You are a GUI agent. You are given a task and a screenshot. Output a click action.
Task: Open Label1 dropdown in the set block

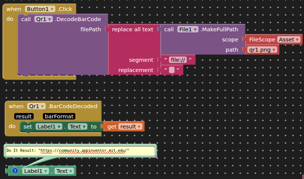coord(49,127)
